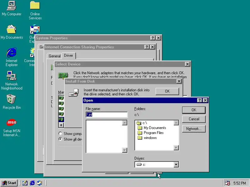
Task: Open the Start menu
Action: (9, 183)
